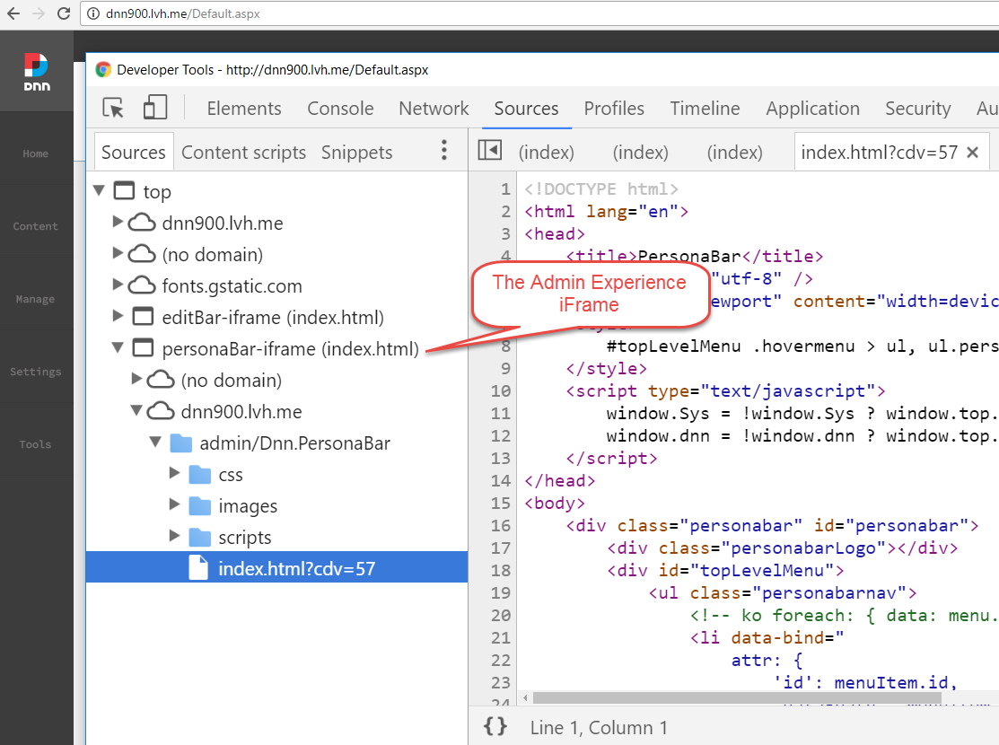Switch to the Console tab

(340, 109)
